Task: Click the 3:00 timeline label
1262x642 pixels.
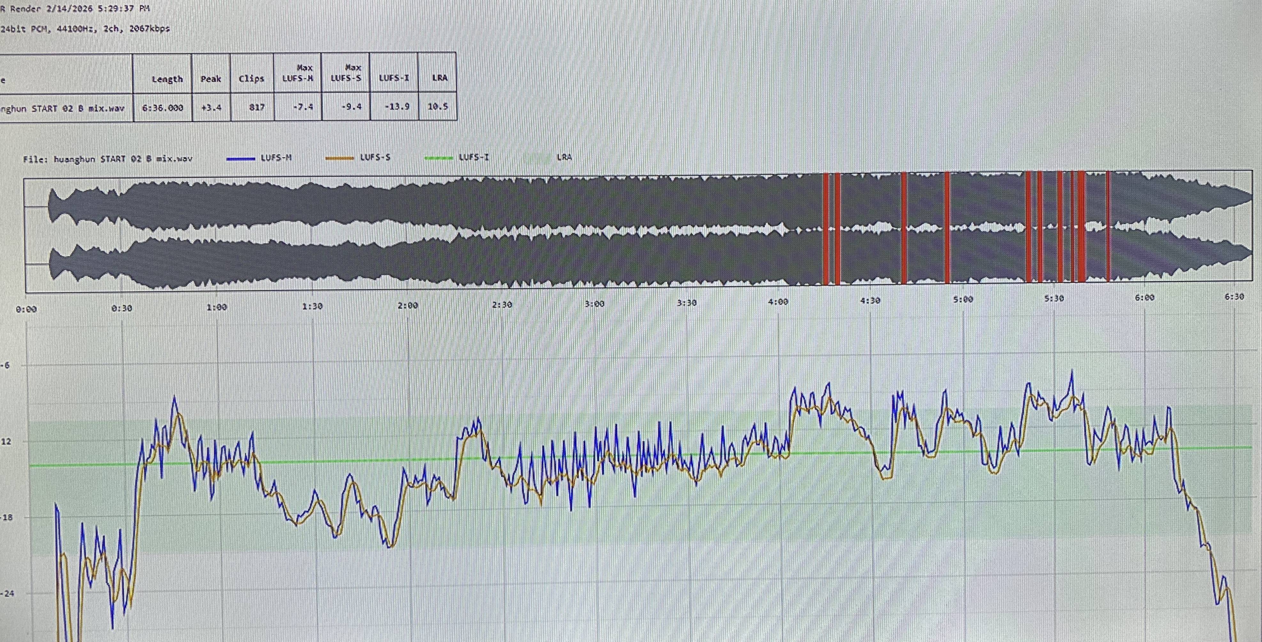Action: point(594,304)
